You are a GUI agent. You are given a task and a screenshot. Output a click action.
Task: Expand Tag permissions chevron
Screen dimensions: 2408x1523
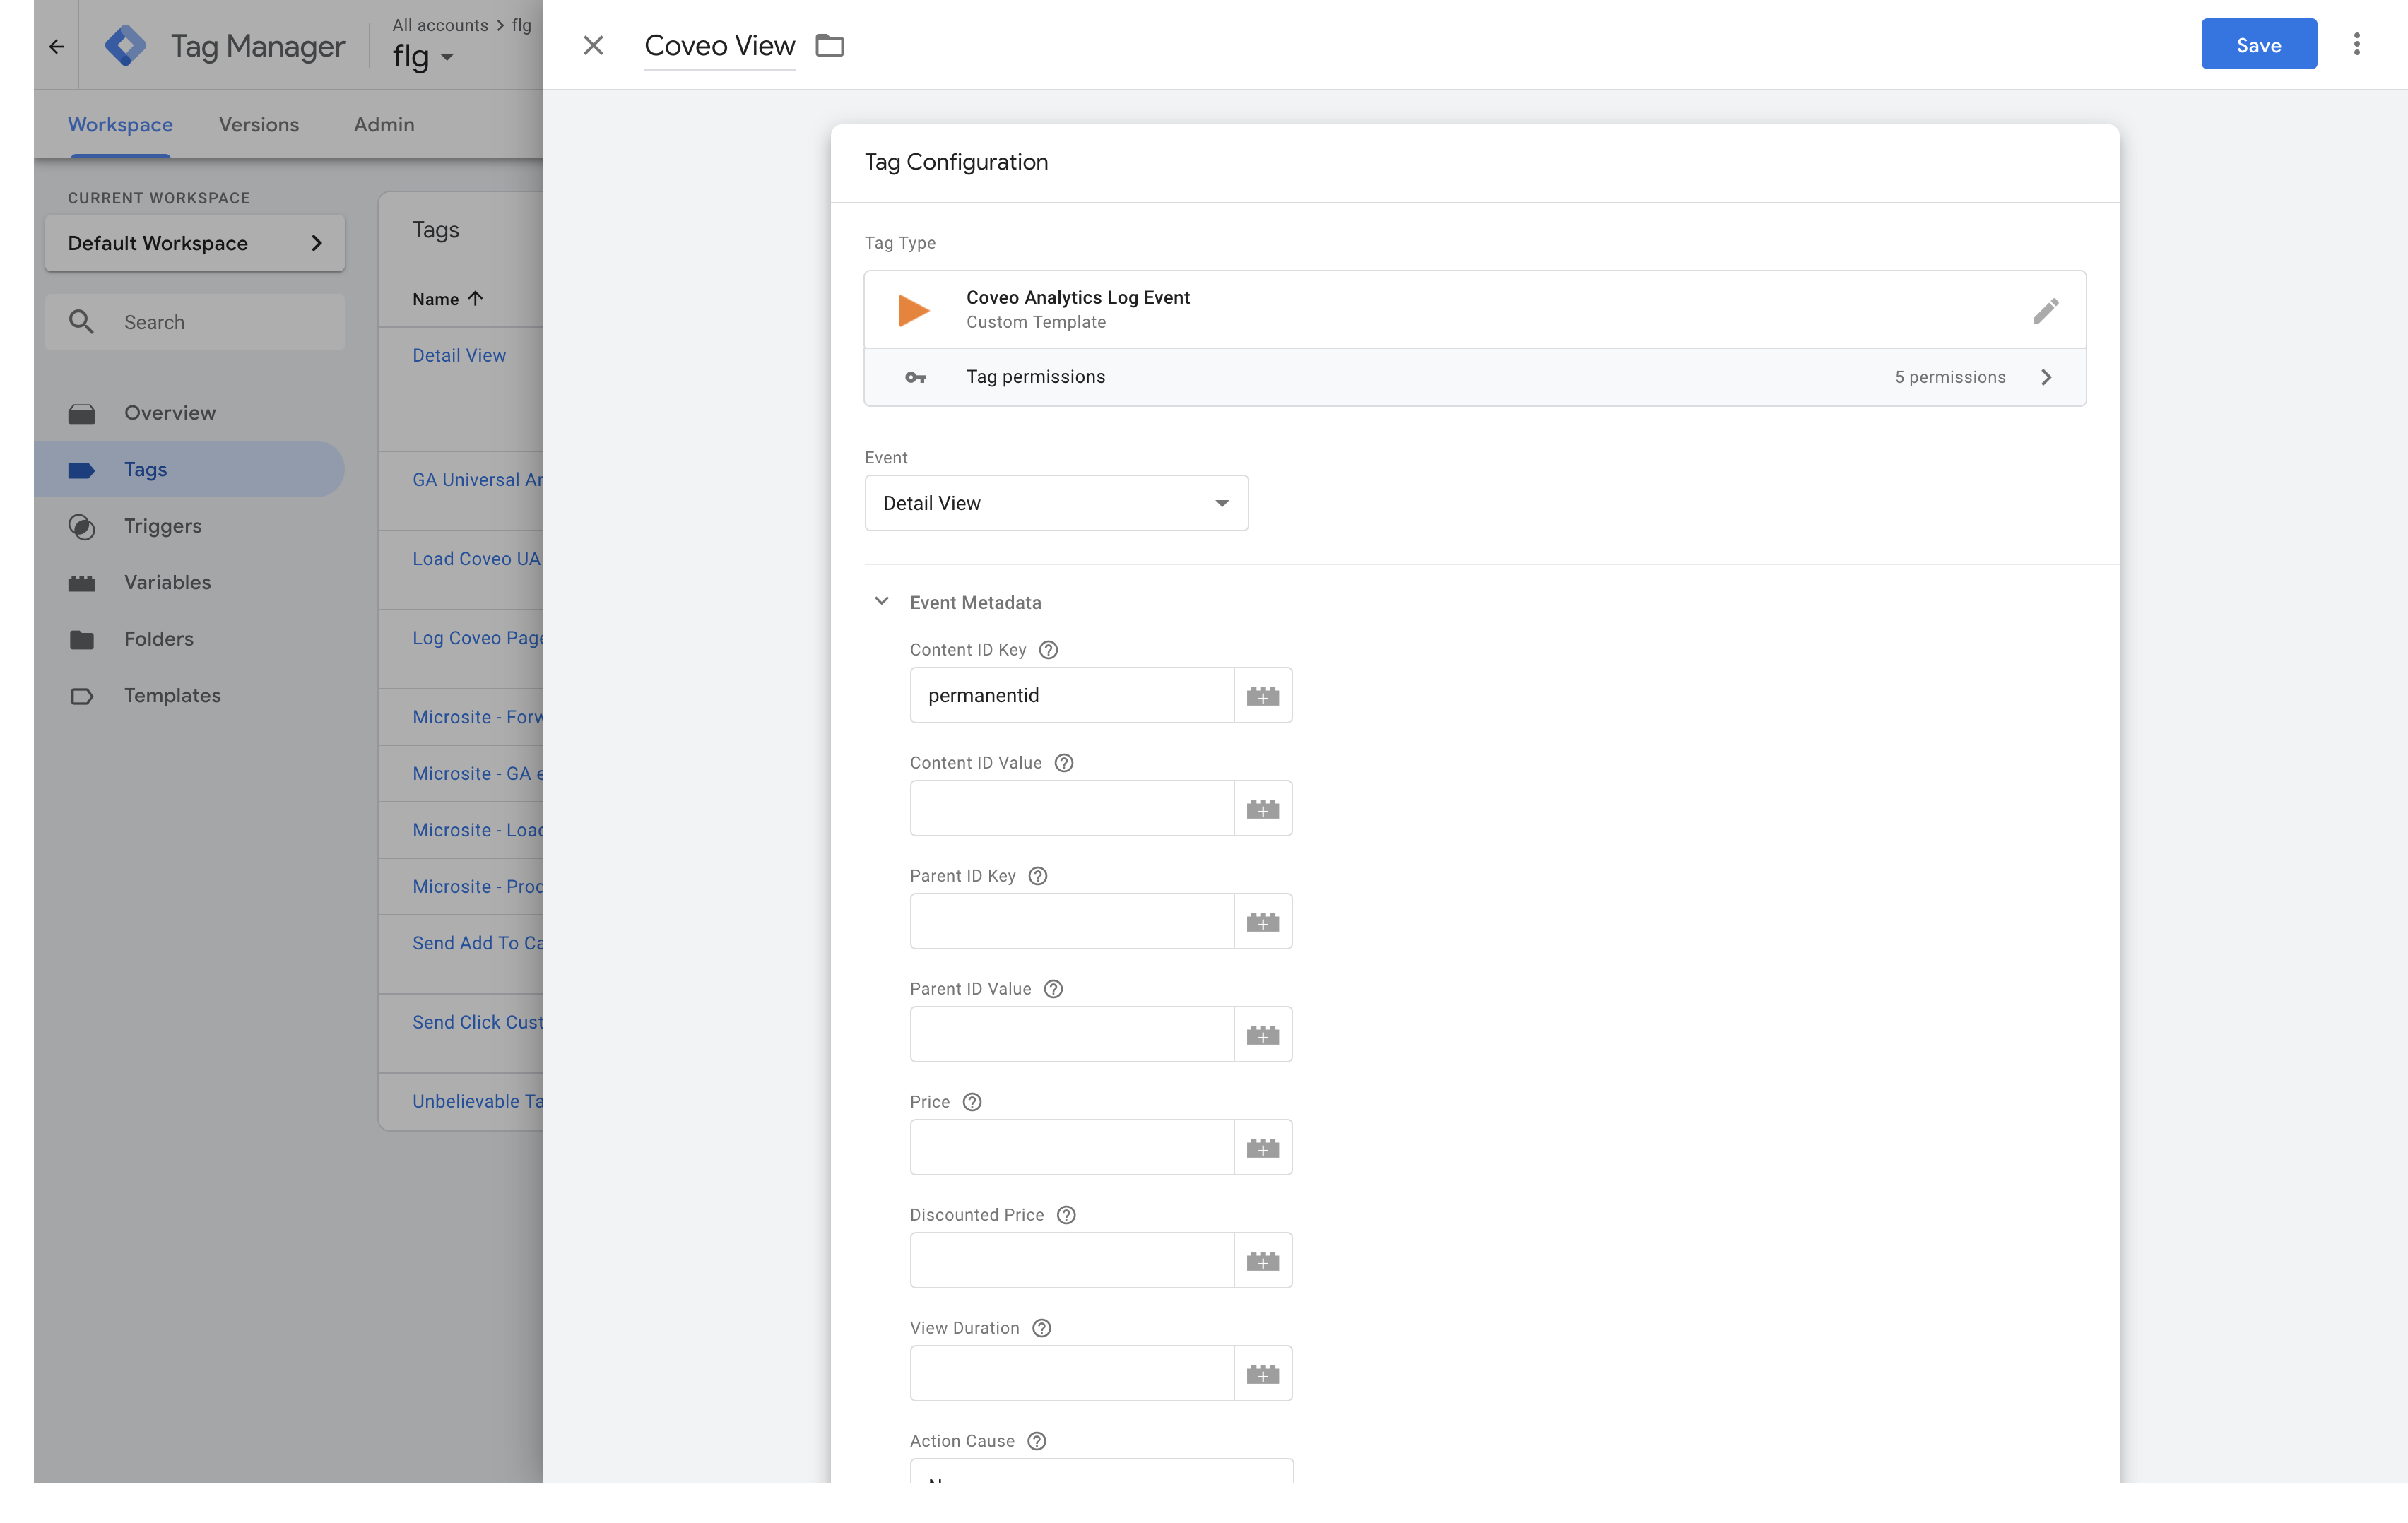point(2046,377)
